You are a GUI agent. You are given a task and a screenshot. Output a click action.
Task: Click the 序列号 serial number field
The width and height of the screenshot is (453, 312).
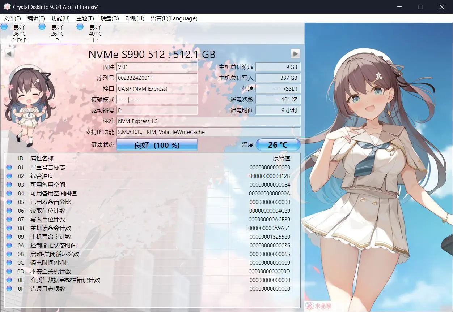click(157, 78)
